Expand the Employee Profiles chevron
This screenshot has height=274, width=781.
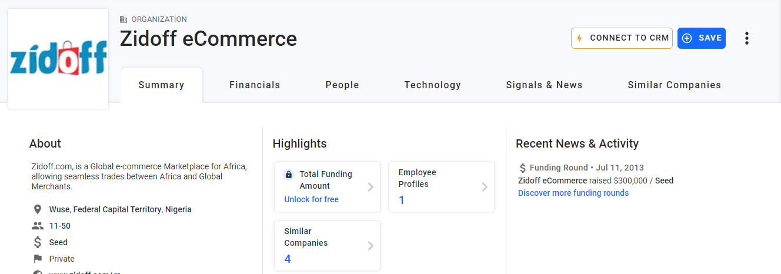485,187
